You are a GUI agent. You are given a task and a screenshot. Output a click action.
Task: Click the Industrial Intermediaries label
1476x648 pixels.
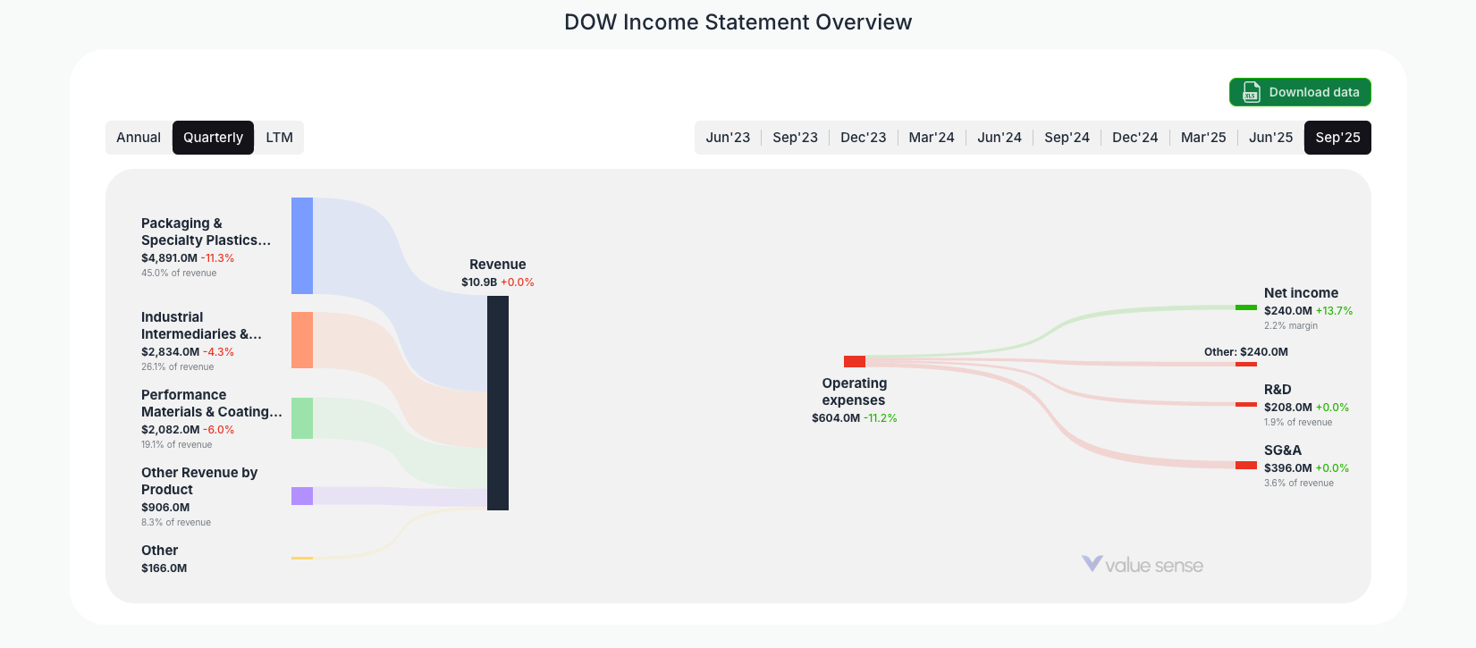pyautogui.click(x=201, y=325)
